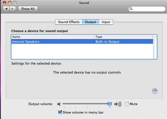This screenshot has width=167, height=119.
Task: Click the loud volume speaker icon
Action: pos(118,104)
